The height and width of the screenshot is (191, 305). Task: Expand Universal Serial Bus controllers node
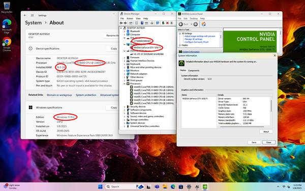[x=125, y=126]
